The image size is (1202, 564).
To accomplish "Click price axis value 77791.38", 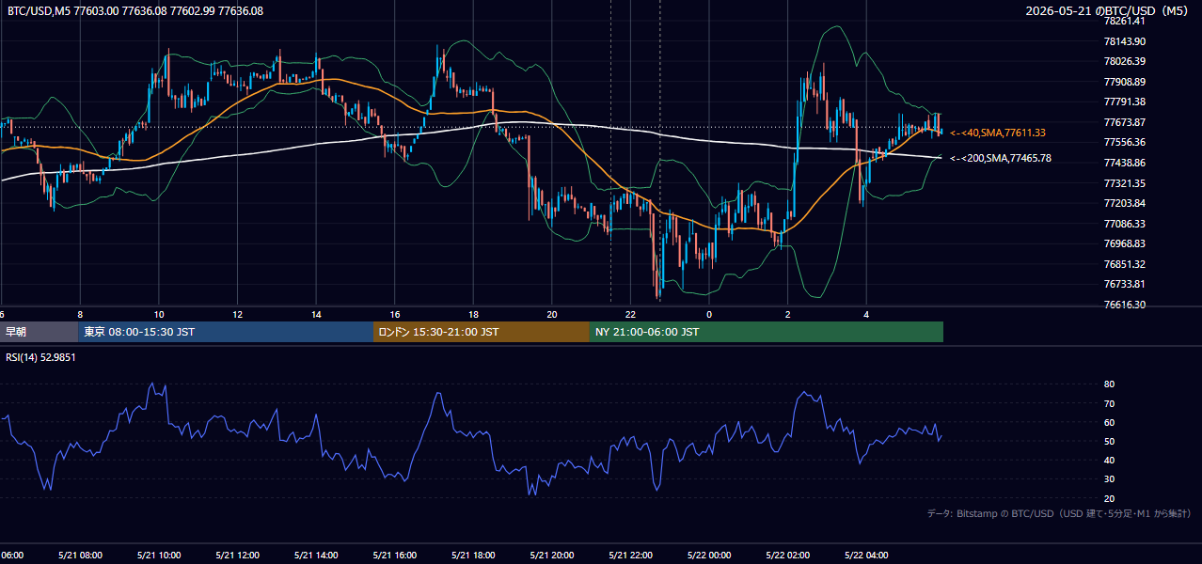I will point(1124,102).
